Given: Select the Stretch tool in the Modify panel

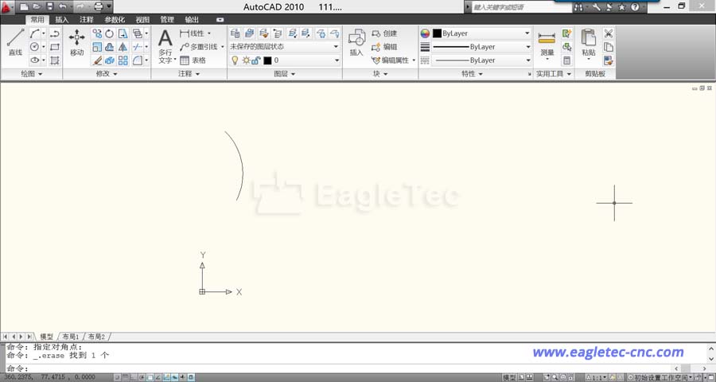Looking at the screenshot, I should (x=123, y=33).
